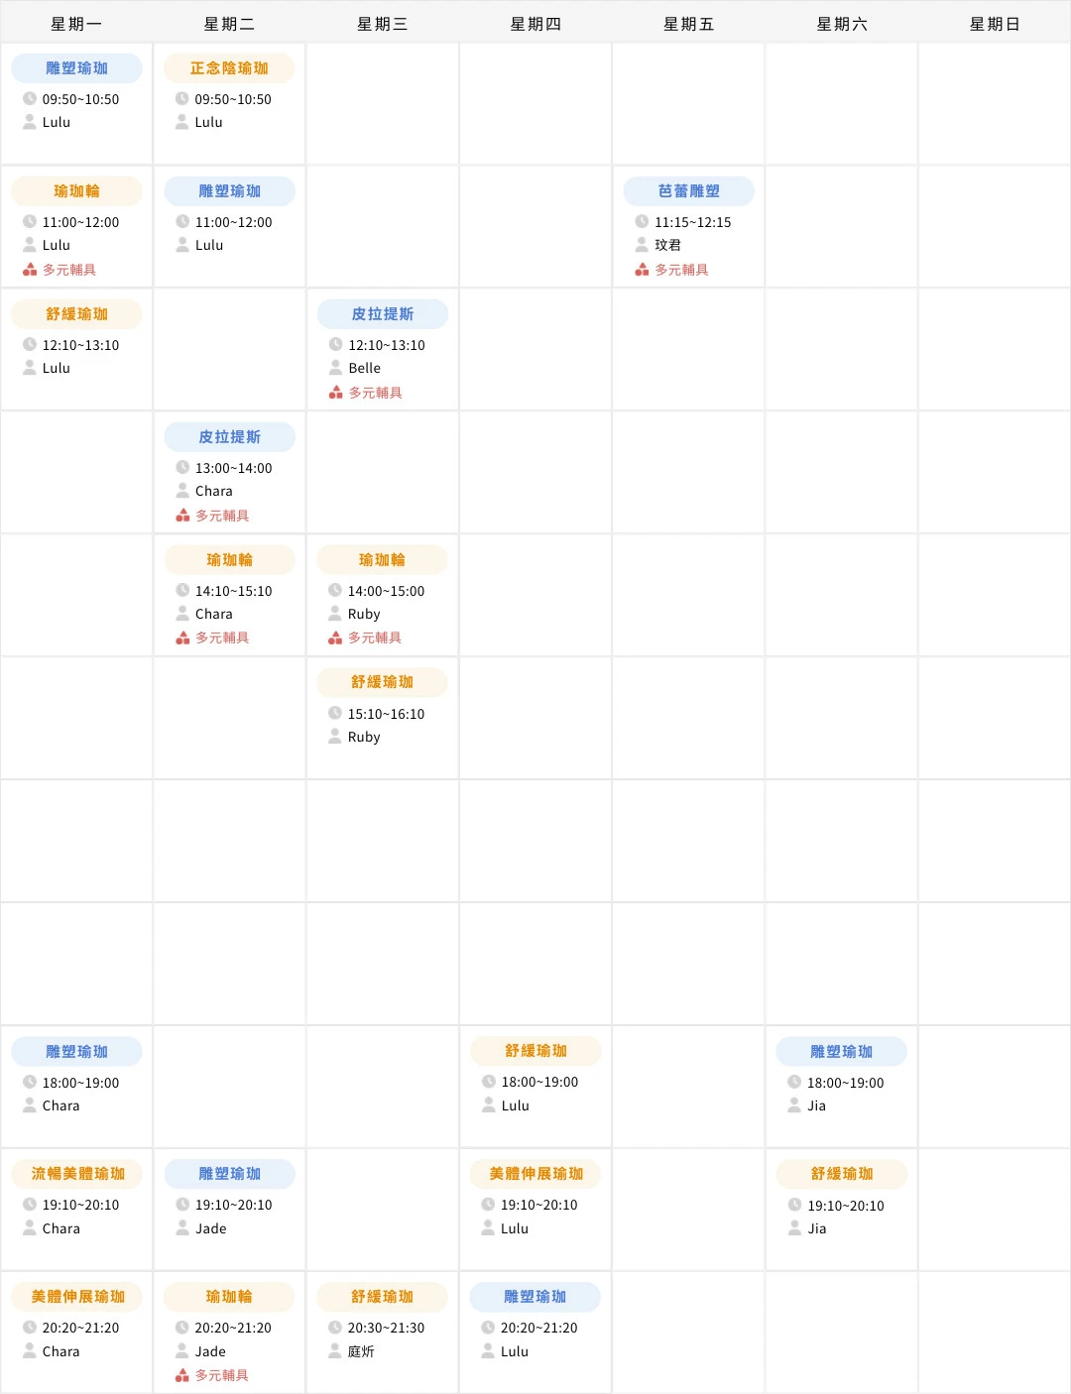Click the clock icon in Monday's 雕塑瑜珈 class

[28, 99]
